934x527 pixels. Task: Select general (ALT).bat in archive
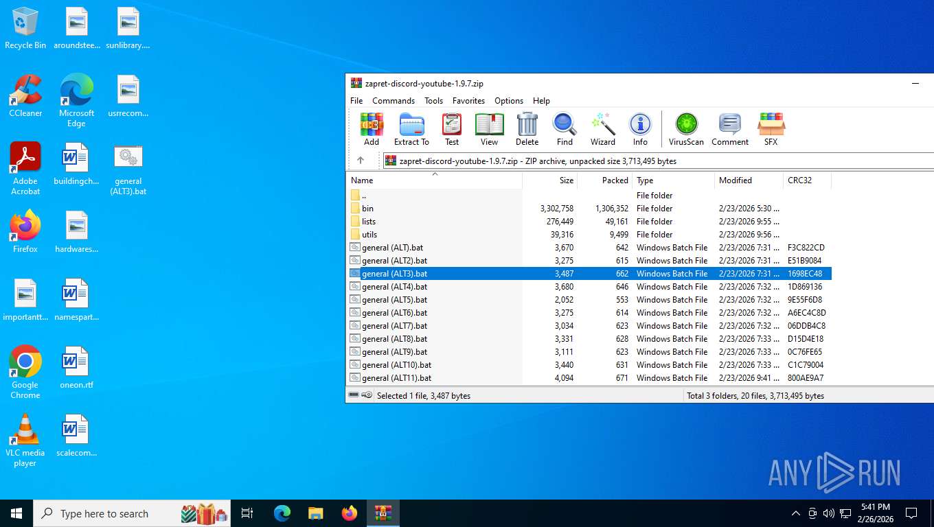tap(589, 248)
